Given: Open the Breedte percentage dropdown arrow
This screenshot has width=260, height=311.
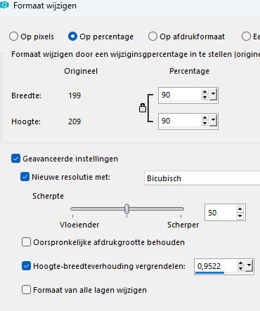Looking at the screenshot, I should (213, 95).
